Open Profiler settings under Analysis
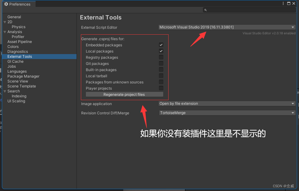The width and height of the screenshot is (299, 191). pyautogui.click(x=18, y=37)
